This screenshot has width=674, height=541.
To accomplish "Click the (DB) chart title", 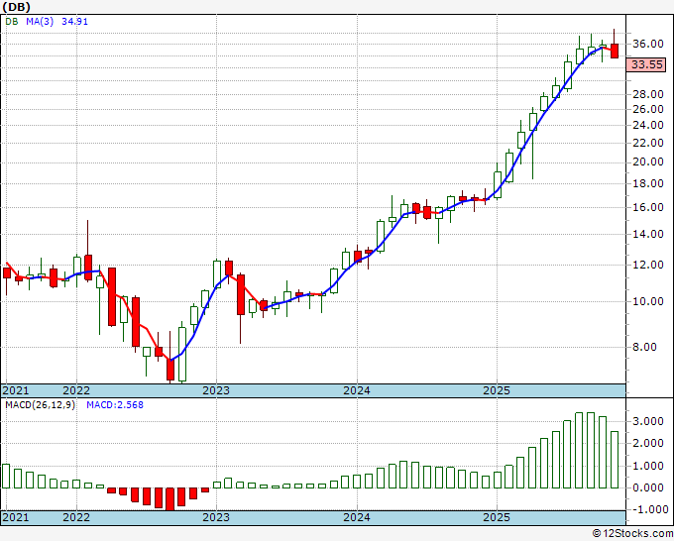I will (x=16, y=7).
